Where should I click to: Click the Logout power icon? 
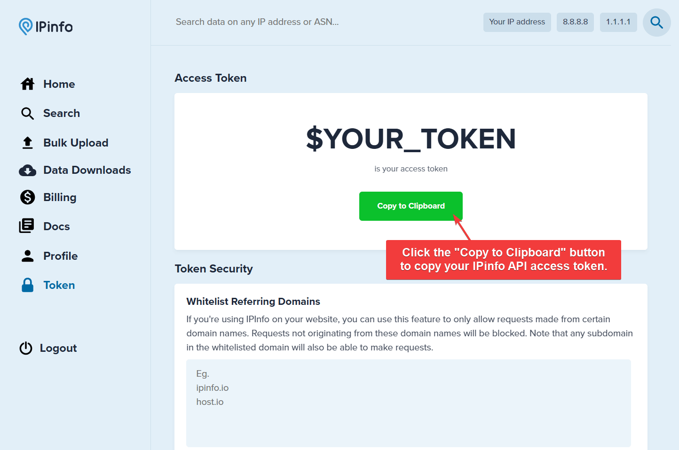[26, 348]
